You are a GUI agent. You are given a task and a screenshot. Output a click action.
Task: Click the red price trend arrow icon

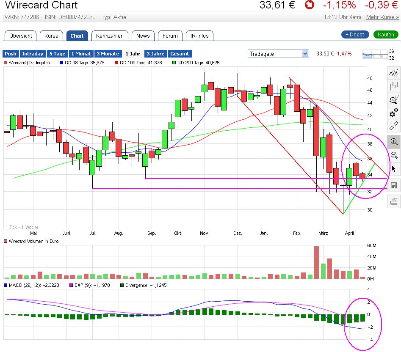coord(309,5)
